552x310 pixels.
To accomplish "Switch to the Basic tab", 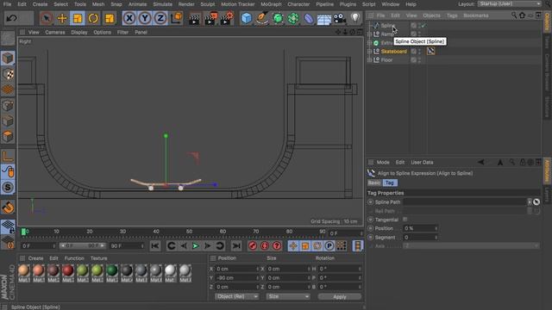I will pos(374,183).
